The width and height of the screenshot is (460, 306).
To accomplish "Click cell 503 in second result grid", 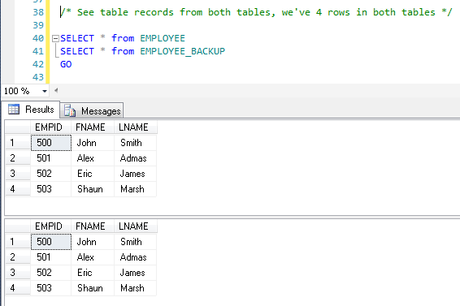I will (x=51, y=288).
